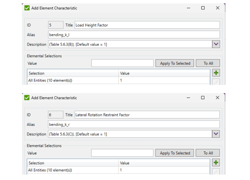Screen dimensions: 250x180
Task: Click Alias field containing bending_k_r
Action: (134, 124)
